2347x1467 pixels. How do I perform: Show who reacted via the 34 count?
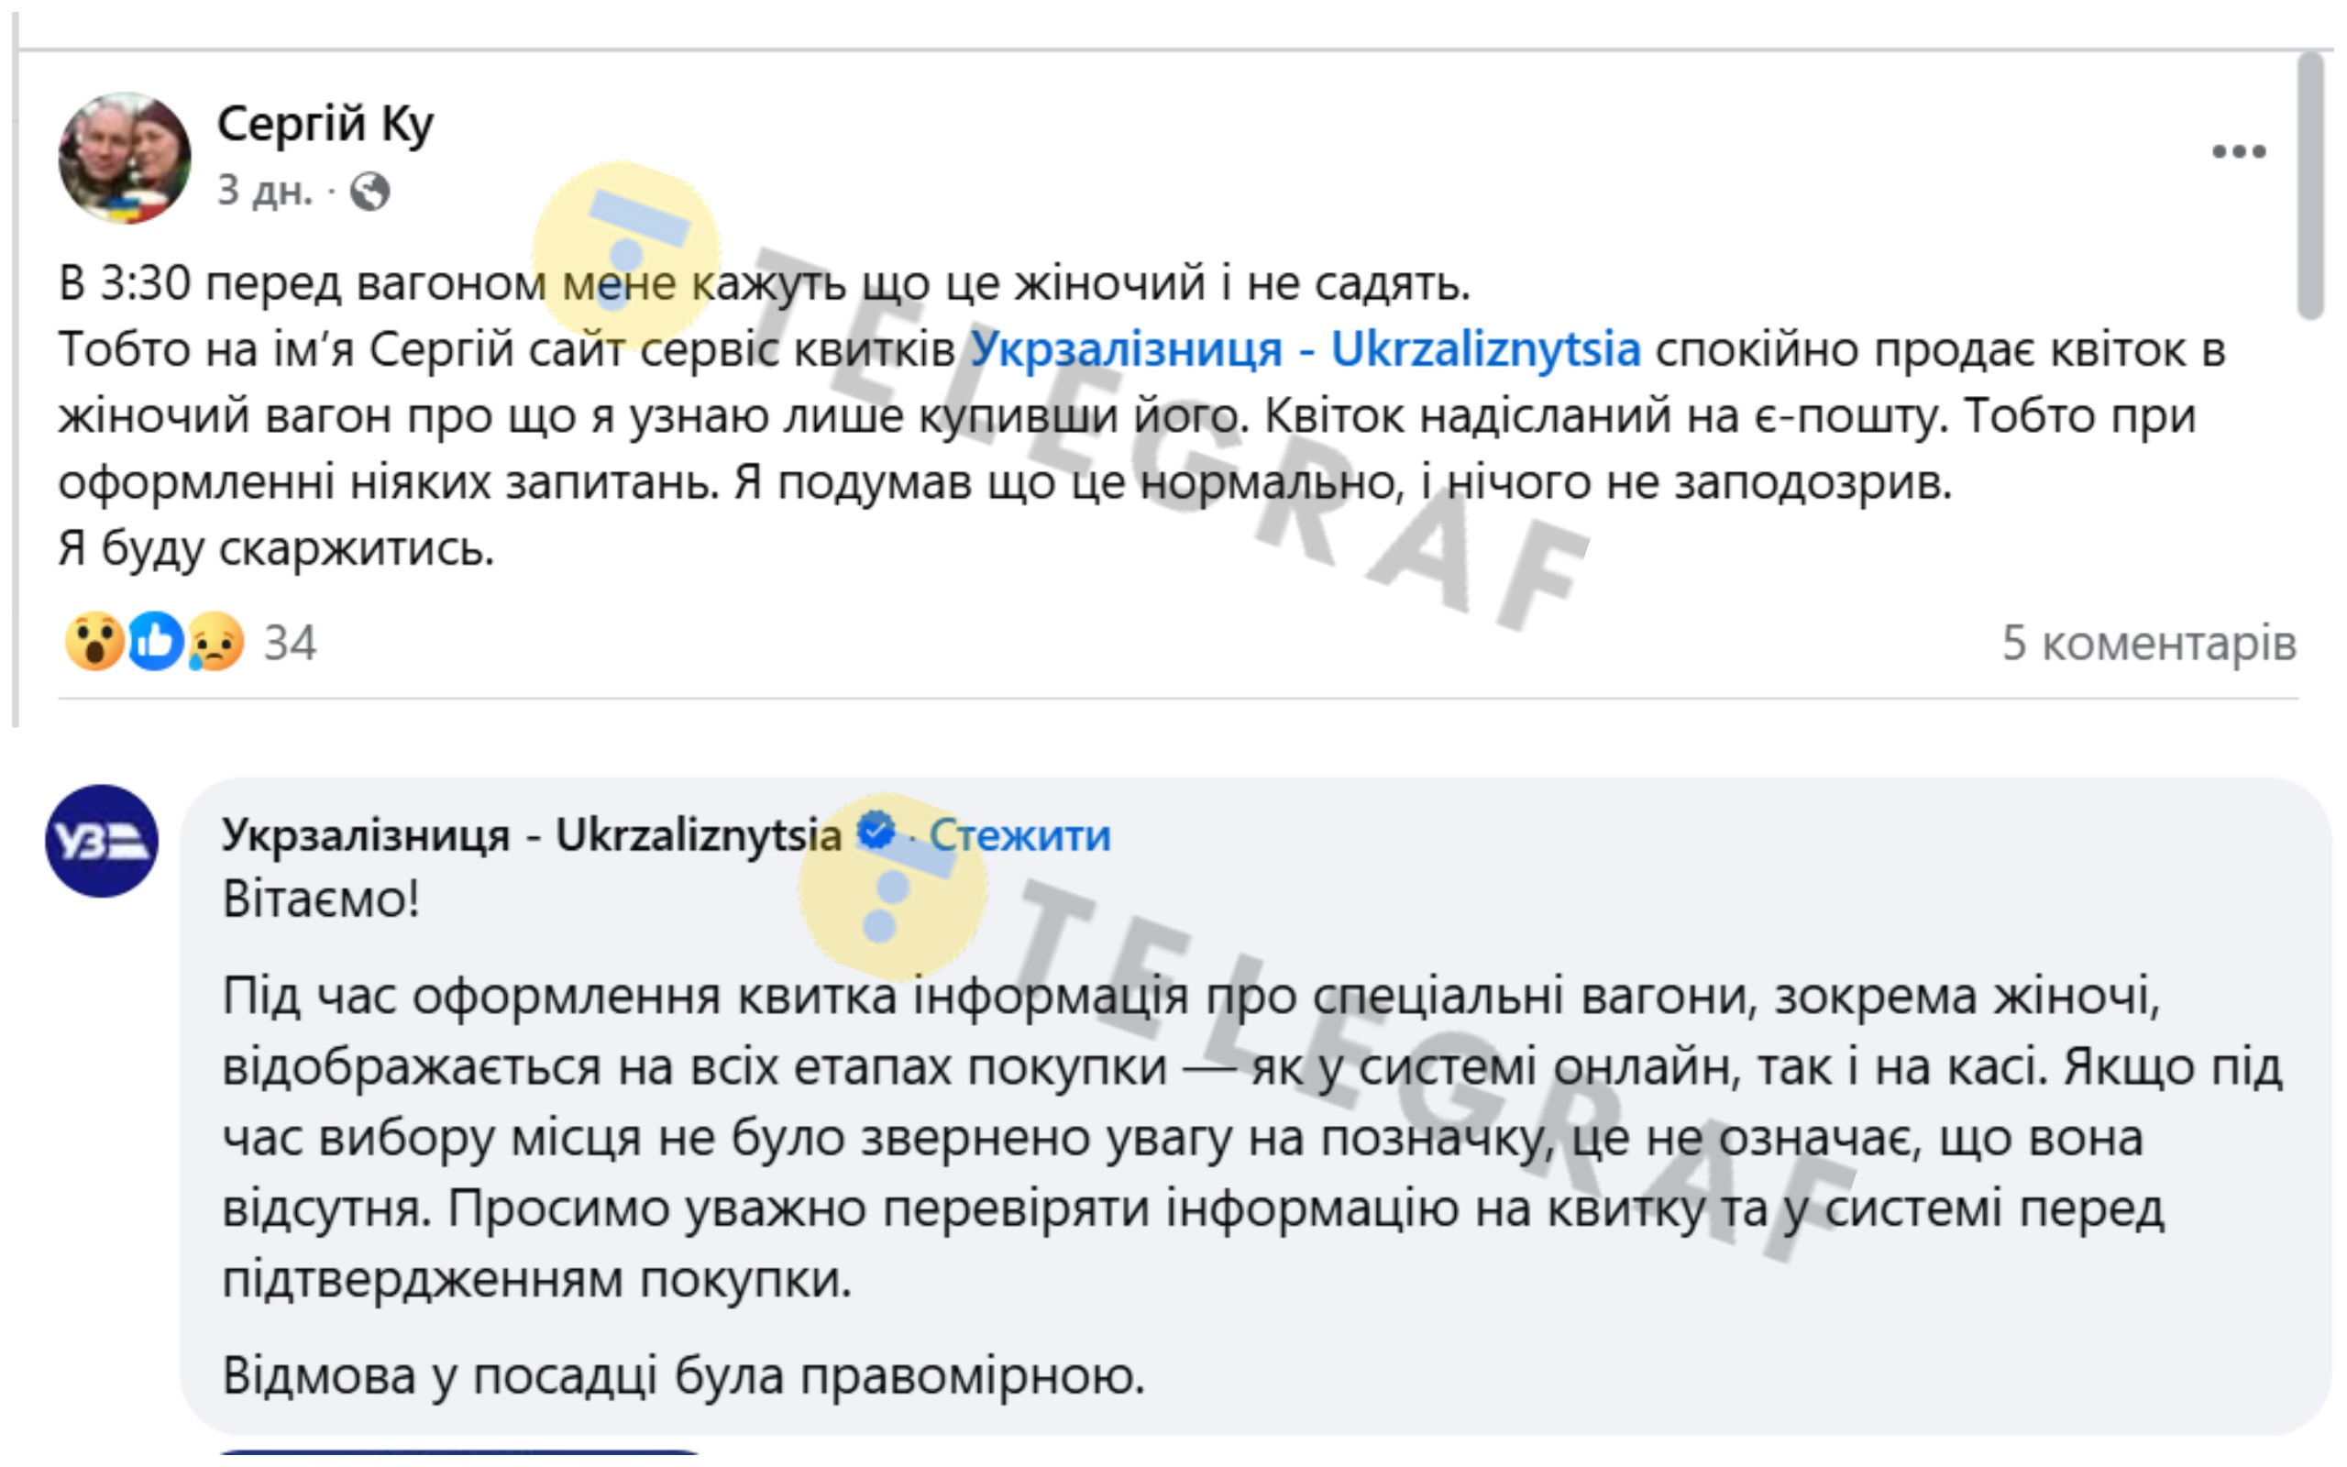click(x=290, y=644)
